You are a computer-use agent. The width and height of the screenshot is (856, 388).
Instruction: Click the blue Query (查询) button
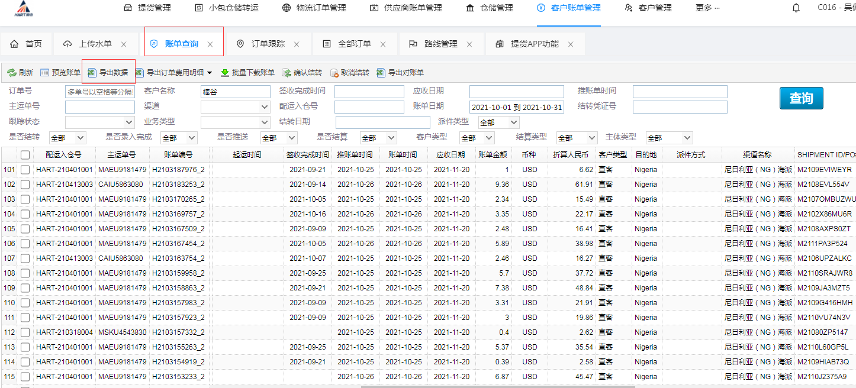(x=801, y=98)
